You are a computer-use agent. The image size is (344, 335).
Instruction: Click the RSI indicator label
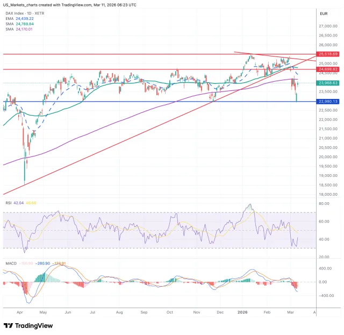coord(9,203)
